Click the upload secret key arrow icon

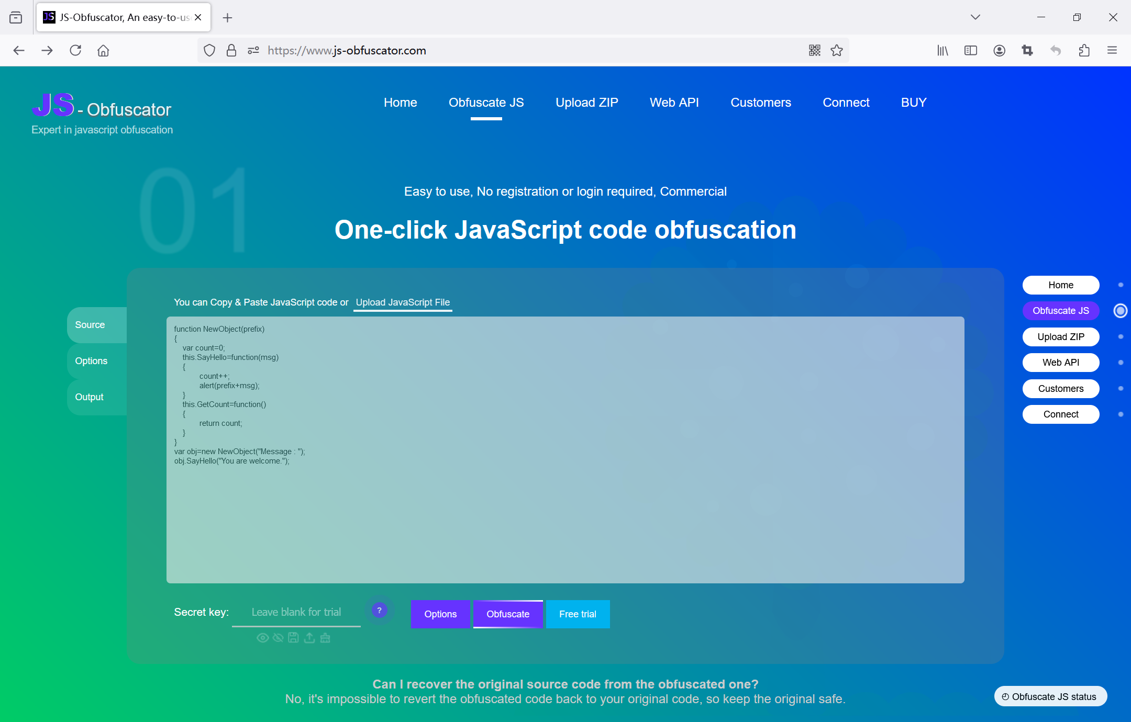tap(309, 638)
